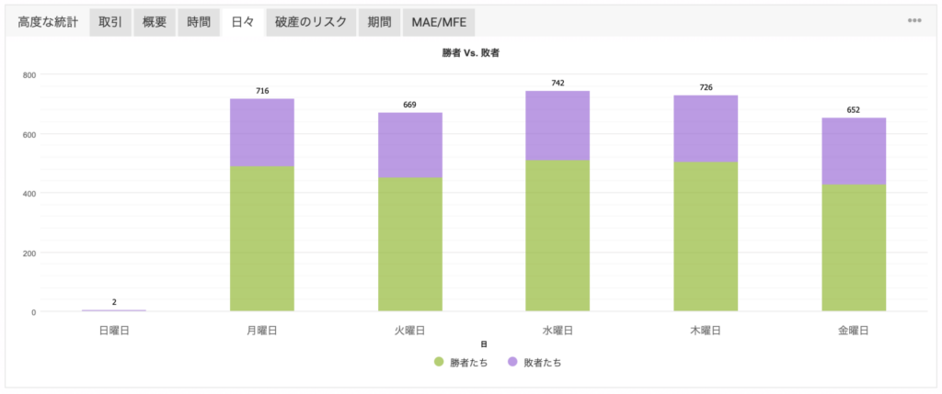This screenshot has height=394, width=942.
Task: Click the green winners bar for 水曜日
Action: pyautogui.click(x=557, y=236)
